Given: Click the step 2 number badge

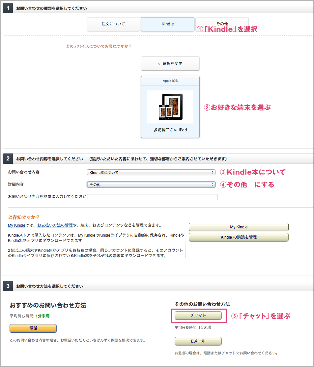Looking at the screenshot, I should point(8,159).
